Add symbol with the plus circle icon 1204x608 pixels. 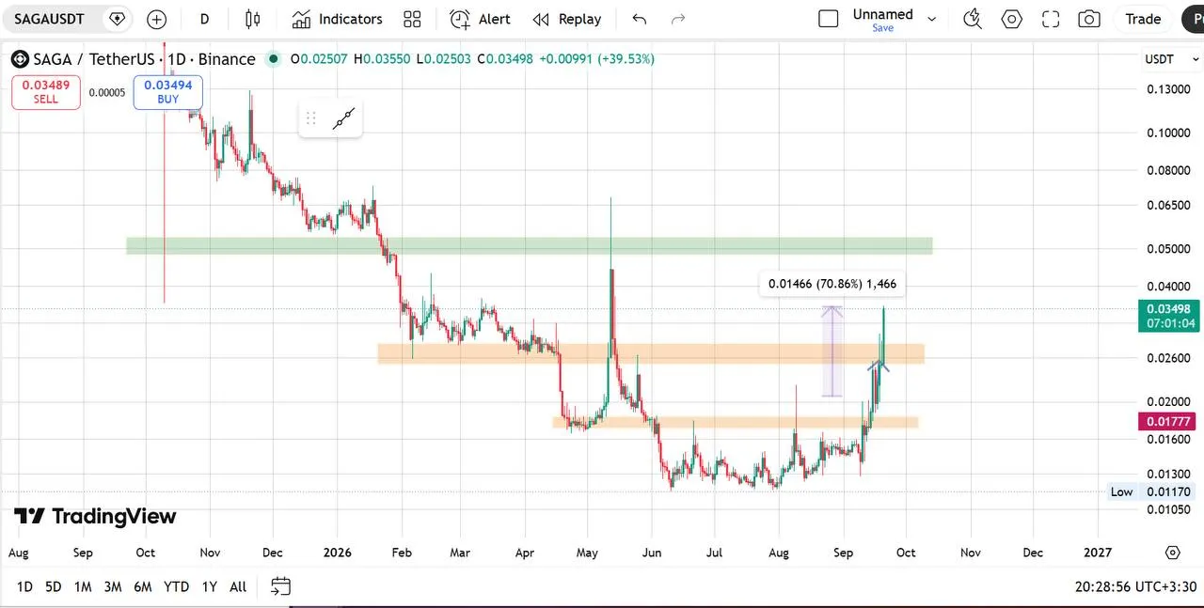point(156,19)
